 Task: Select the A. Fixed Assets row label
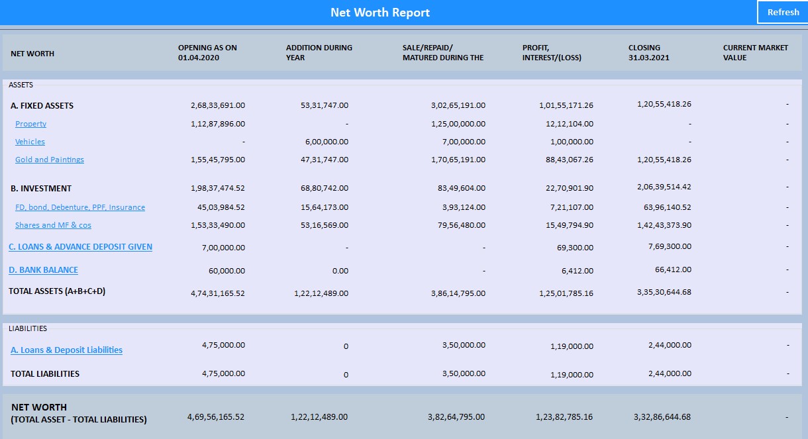pos(42,106)
